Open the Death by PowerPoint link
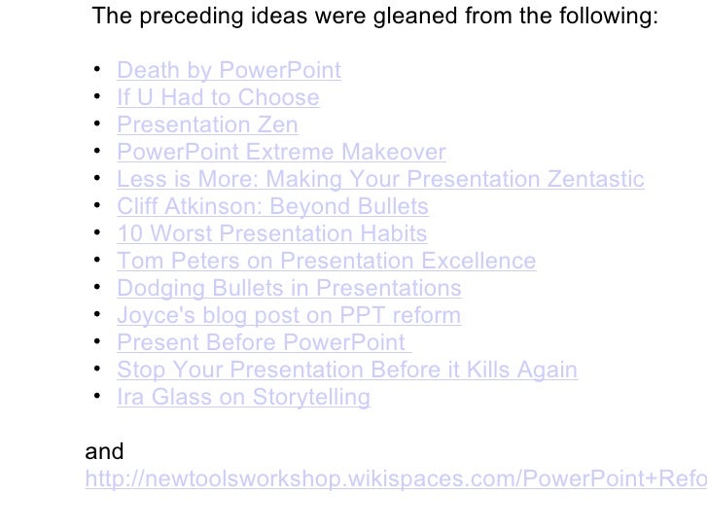The image size is (708, 531). click(229, 71)
